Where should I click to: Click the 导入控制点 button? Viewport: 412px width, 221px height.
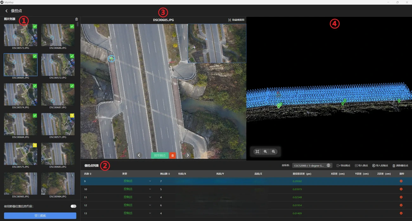tap(380, 165)
